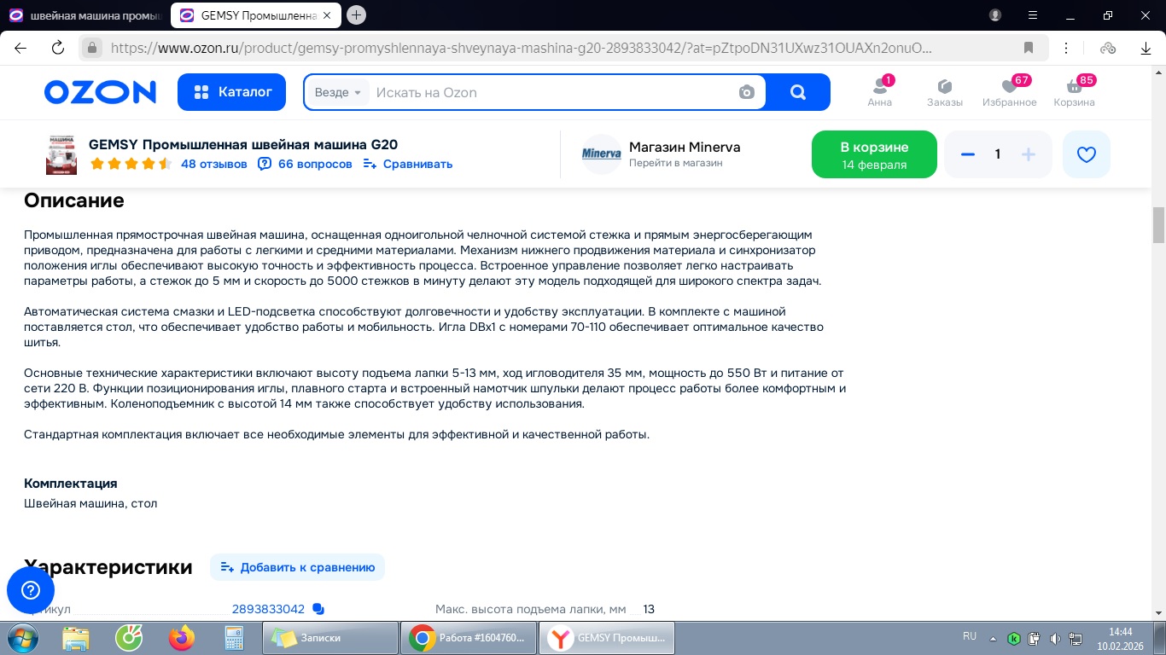
Task: Toggle the heart favorite button
Action: [x=1087, y=154]
